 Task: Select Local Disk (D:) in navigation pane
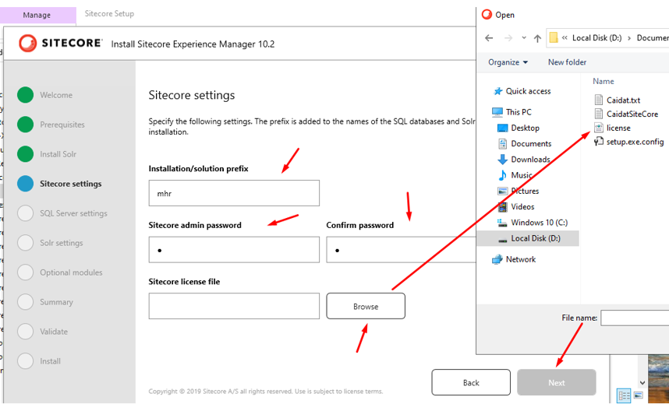point(528,238)
